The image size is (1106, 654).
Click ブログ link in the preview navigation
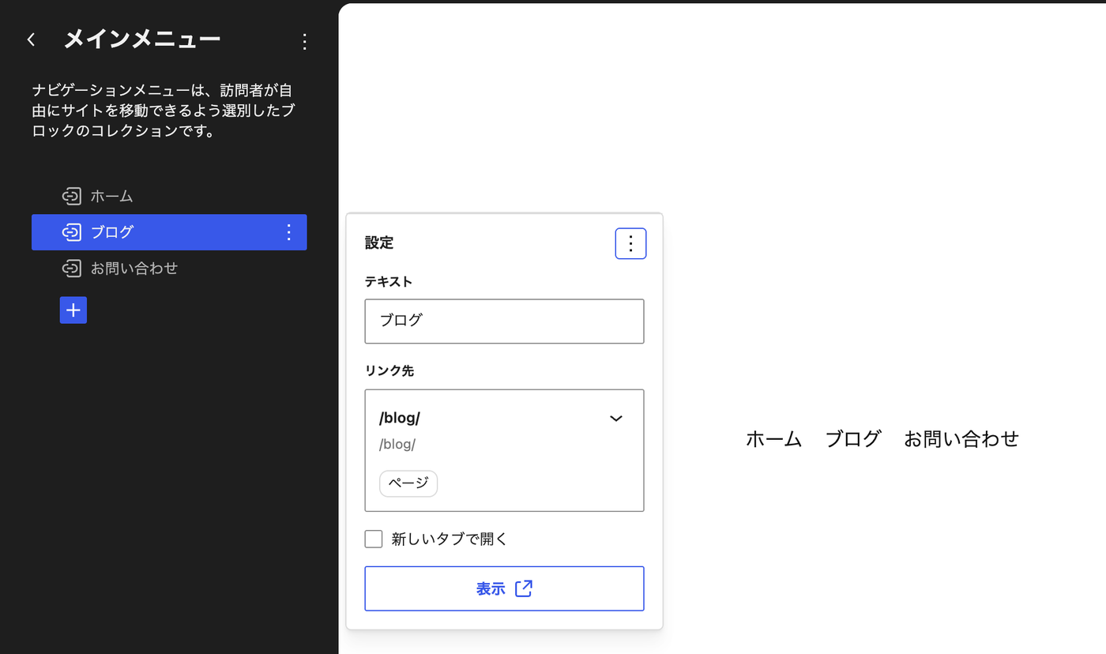[x=853, y=439]
